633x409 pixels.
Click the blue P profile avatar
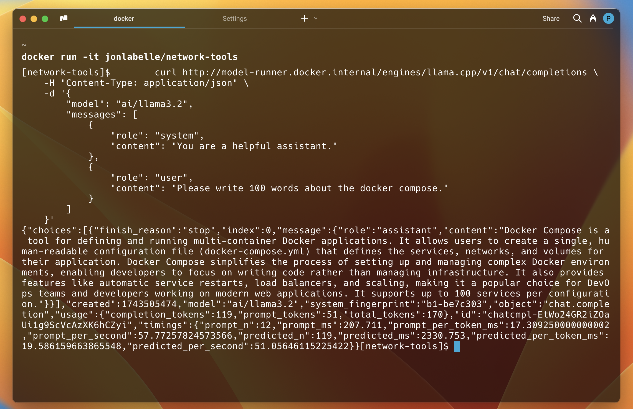tap(608, 19)
